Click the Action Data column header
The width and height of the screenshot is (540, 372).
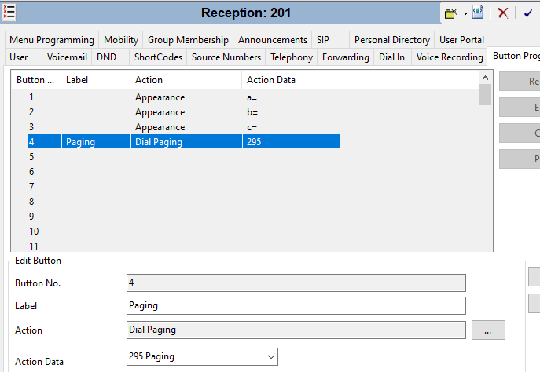point(291,80)
